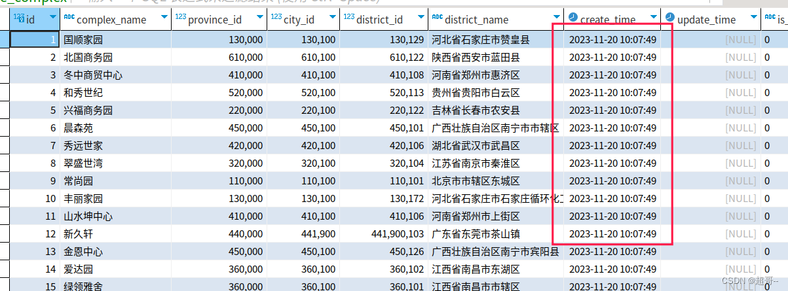Select row number 10 in id column

click(x=35, y=199)
